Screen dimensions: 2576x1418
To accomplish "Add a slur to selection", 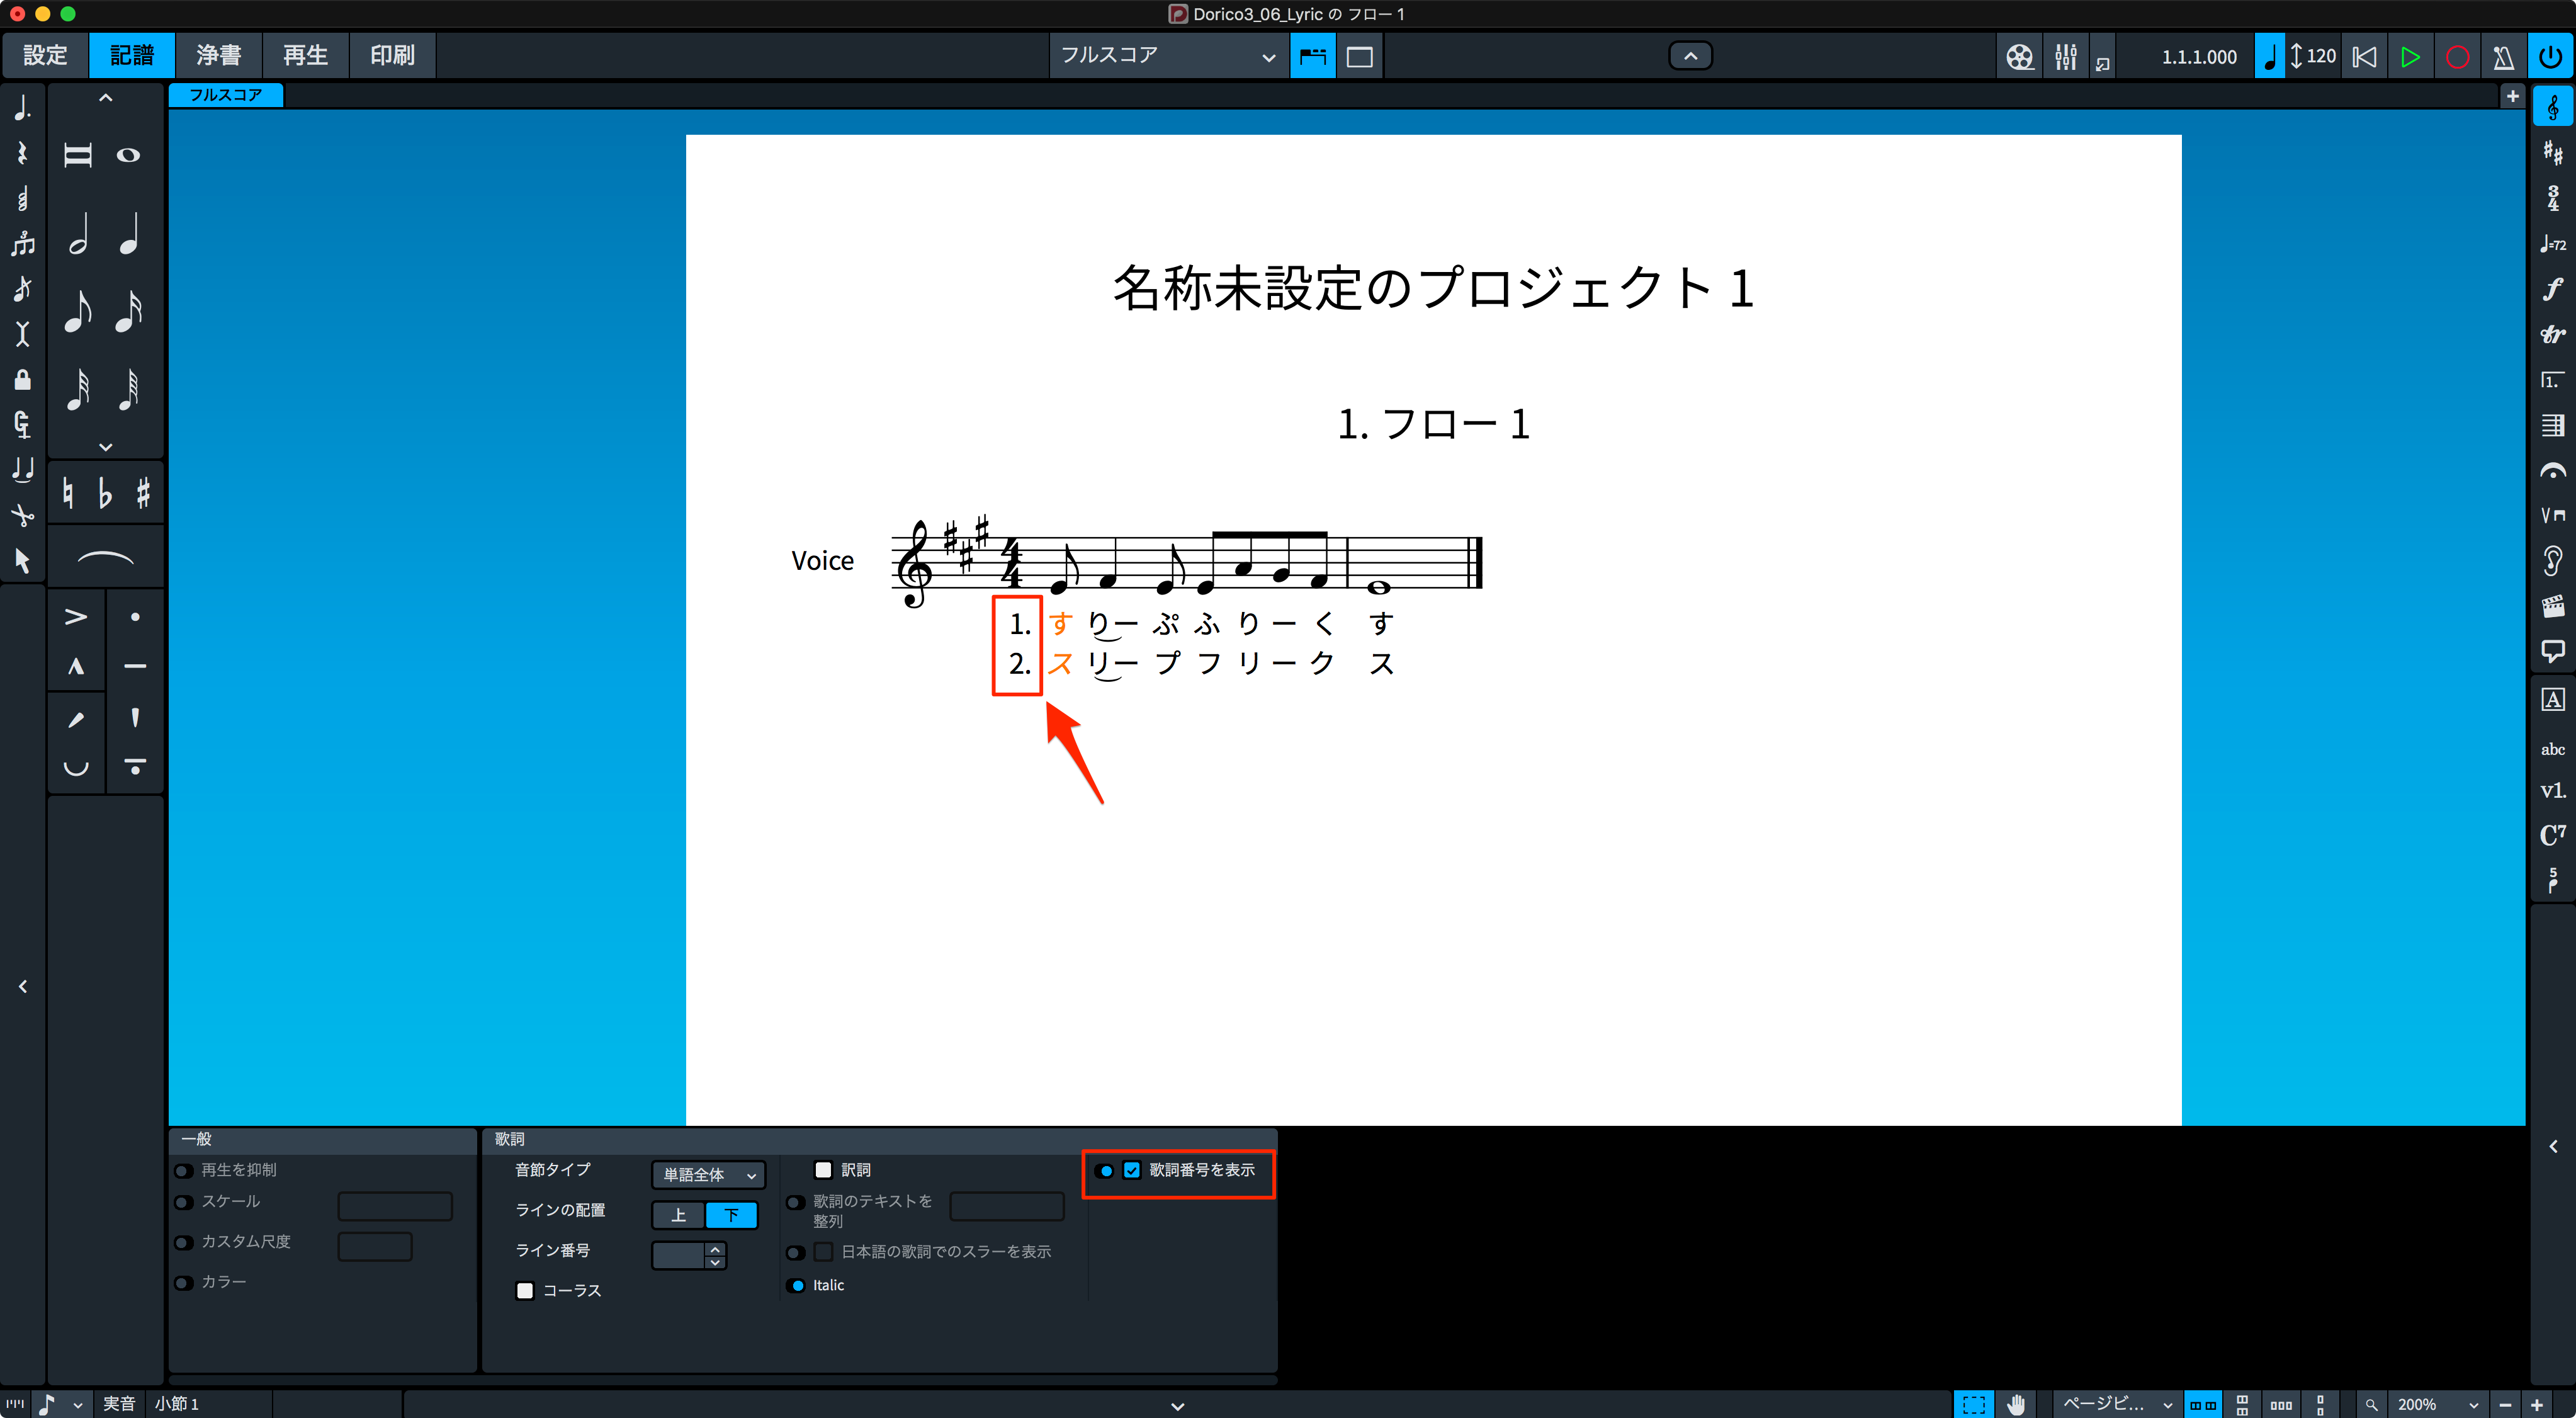I will pos(105,557).
